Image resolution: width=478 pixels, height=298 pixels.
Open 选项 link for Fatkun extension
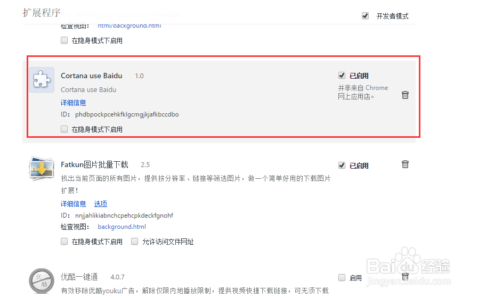click(101, 204)
